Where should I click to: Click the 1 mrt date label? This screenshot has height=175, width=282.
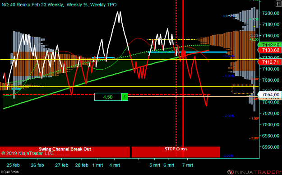(97, 165)
